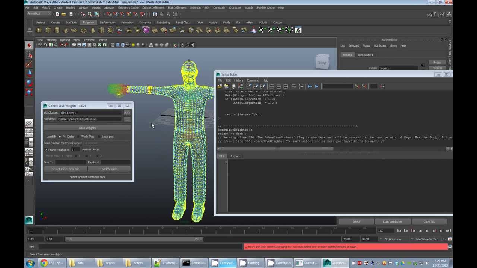Select the skinCluster1 tab in Attribute Editor
477x268 pixels.
pos(365,55)
